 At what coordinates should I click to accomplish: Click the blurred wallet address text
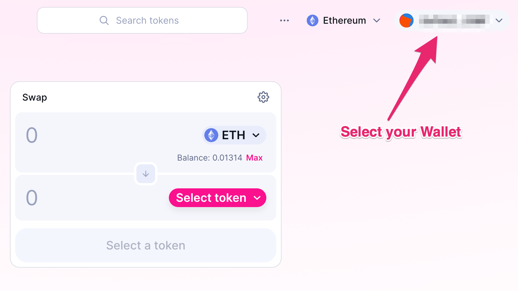(454, 21)
